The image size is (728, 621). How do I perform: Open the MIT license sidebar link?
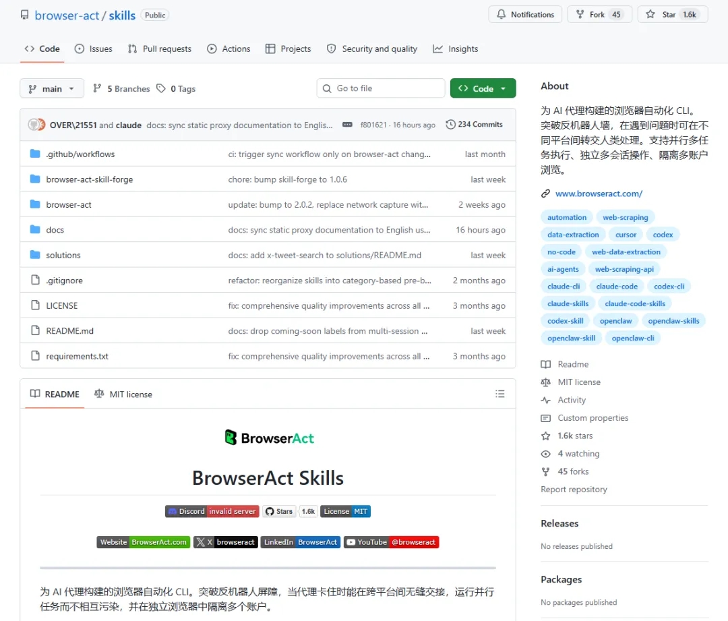571,382
